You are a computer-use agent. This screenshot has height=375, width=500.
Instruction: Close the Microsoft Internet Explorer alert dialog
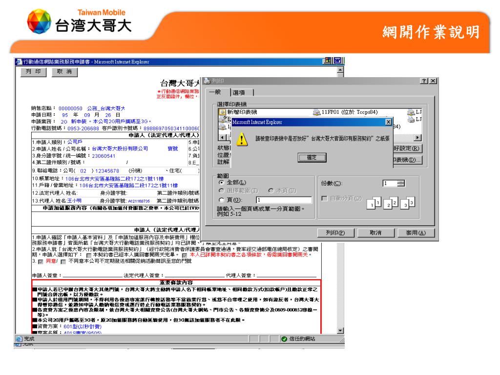[x=388, y=122]
